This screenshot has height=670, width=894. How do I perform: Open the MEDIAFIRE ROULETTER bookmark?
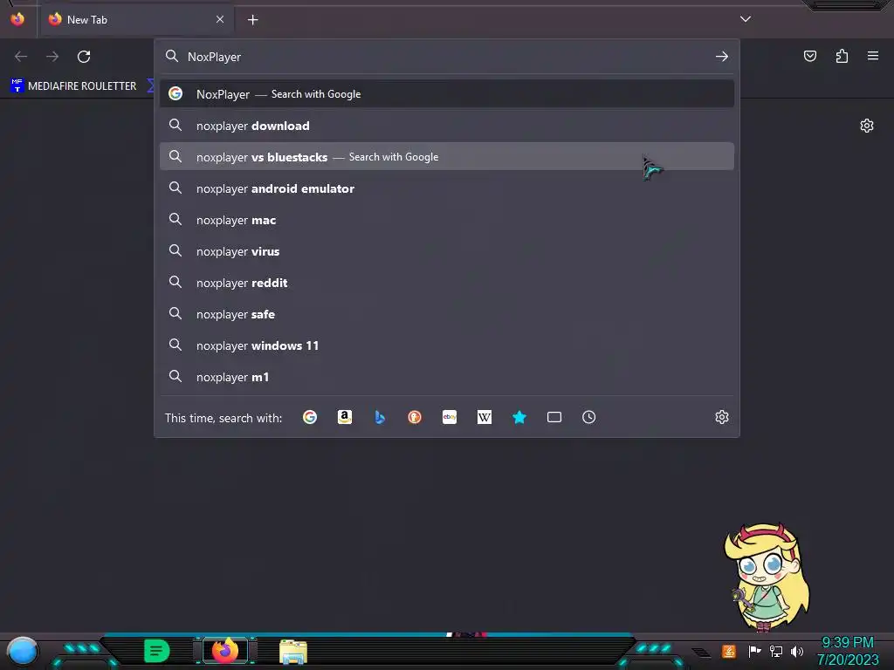[73, 86]
